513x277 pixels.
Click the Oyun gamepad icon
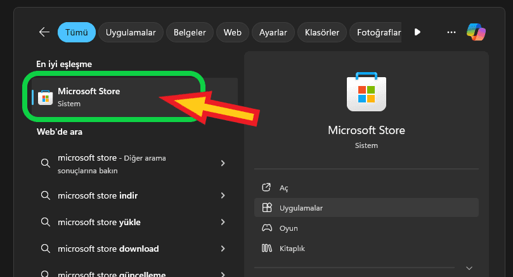(x=267, y=228)
